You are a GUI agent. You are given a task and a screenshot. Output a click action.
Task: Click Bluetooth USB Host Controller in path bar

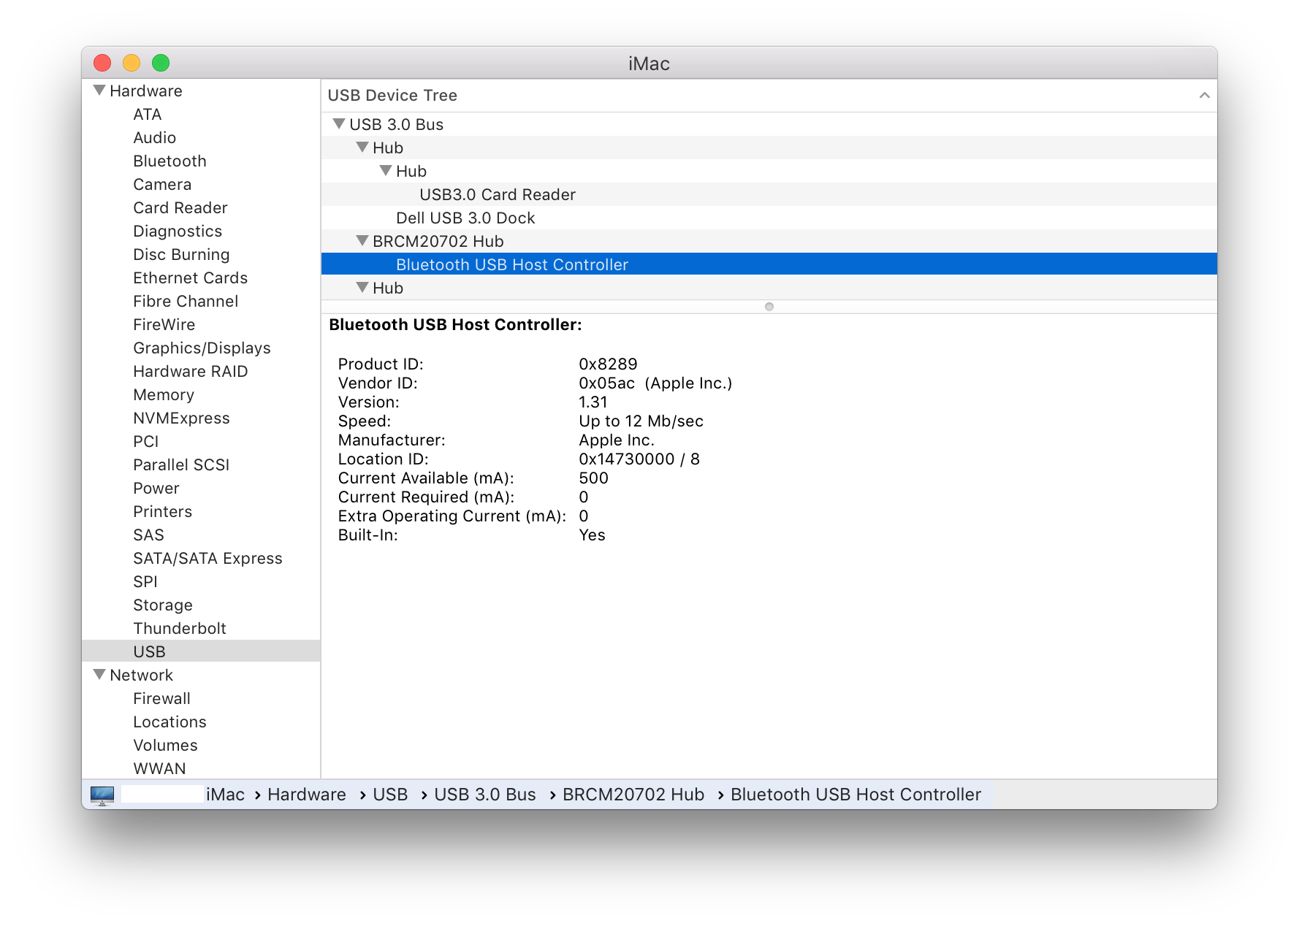856,795
